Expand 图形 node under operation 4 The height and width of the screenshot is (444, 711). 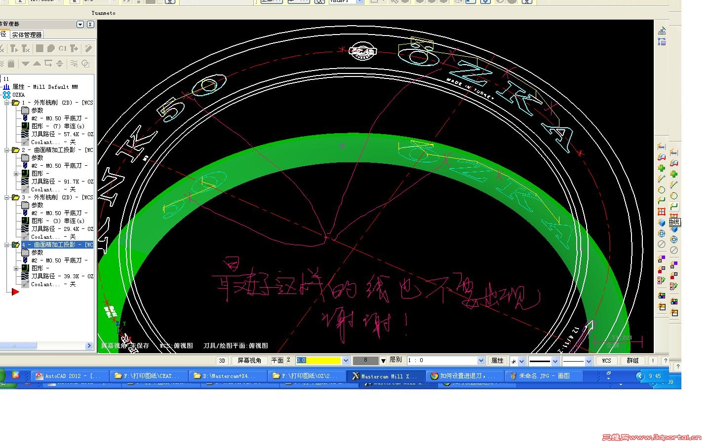click(x=16, y=268)
